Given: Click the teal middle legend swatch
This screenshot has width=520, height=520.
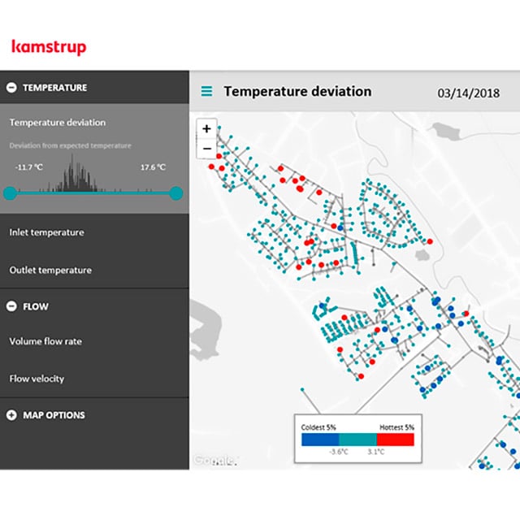Looking at the screenshot, I should [357, 439].
